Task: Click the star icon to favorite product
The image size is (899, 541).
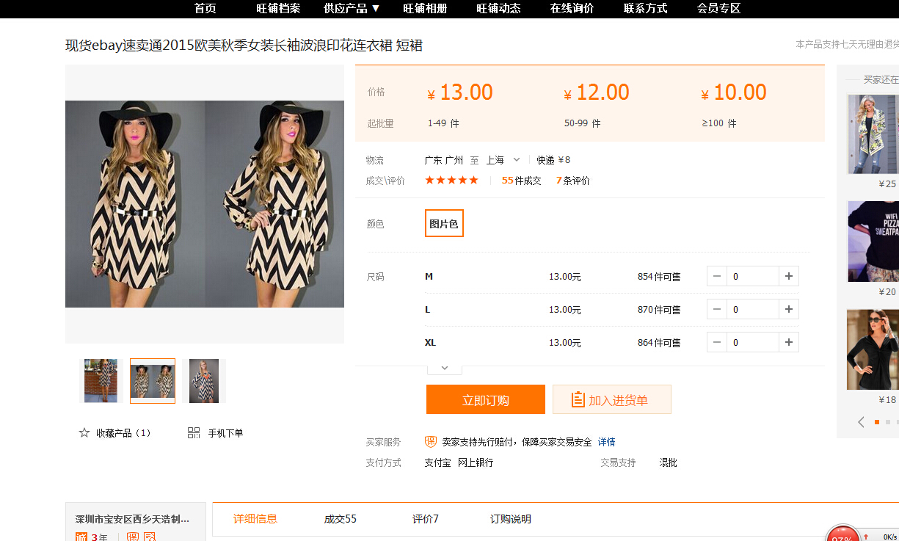Action: (84, 433)
